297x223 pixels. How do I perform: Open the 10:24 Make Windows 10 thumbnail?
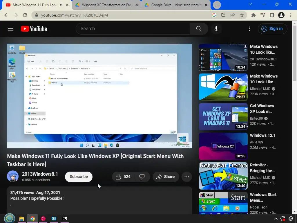(x=223, y=57)
